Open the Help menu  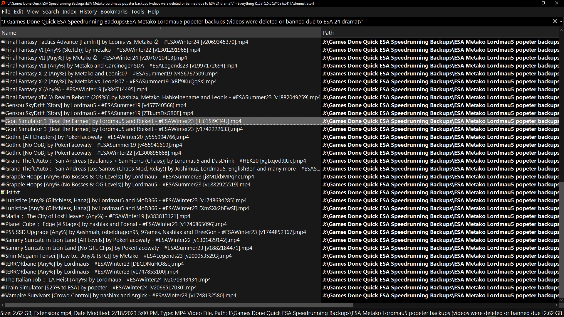[x=153, y=12]
